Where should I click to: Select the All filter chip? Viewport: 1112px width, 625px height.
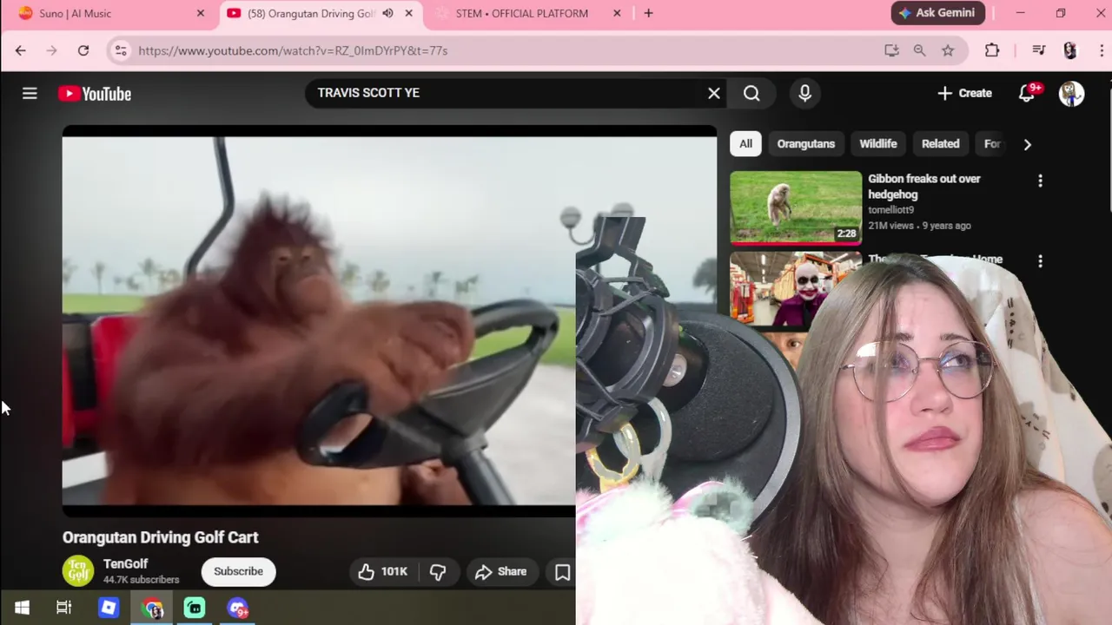click(745, 143)
